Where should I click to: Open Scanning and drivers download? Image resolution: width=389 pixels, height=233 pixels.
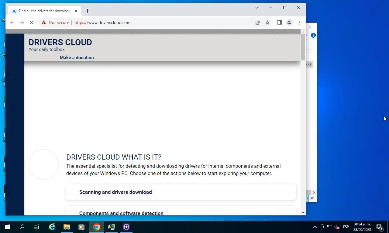coord(181,192)
